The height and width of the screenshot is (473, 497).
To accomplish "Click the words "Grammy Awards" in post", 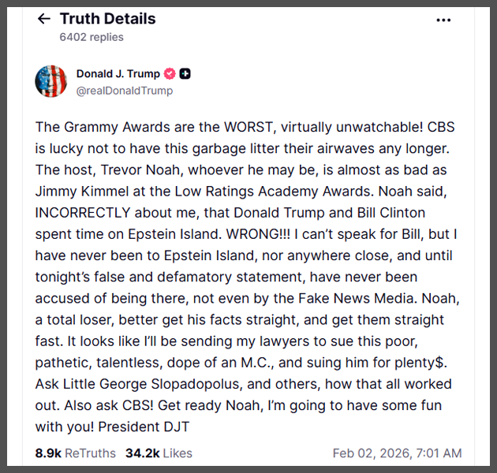I will (x=106, y=126).
